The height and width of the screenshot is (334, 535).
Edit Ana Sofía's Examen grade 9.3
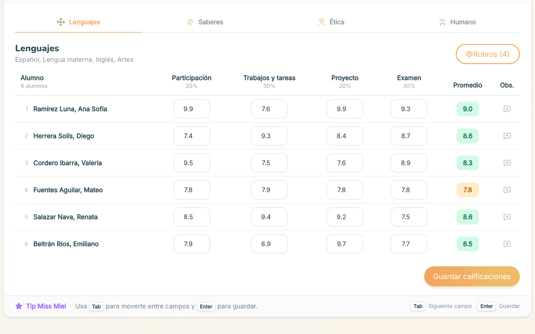click(409, 109)
